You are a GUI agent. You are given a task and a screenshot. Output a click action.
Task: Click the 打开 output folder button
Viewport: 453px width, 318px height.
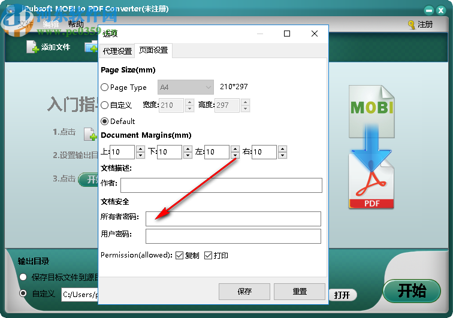[x=342, y=295]
